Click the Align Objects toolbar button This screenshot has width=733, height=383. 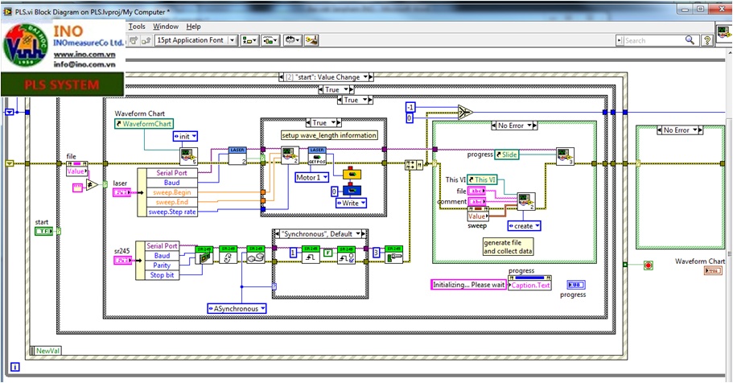pyautogui.click(x=249, y=40)
